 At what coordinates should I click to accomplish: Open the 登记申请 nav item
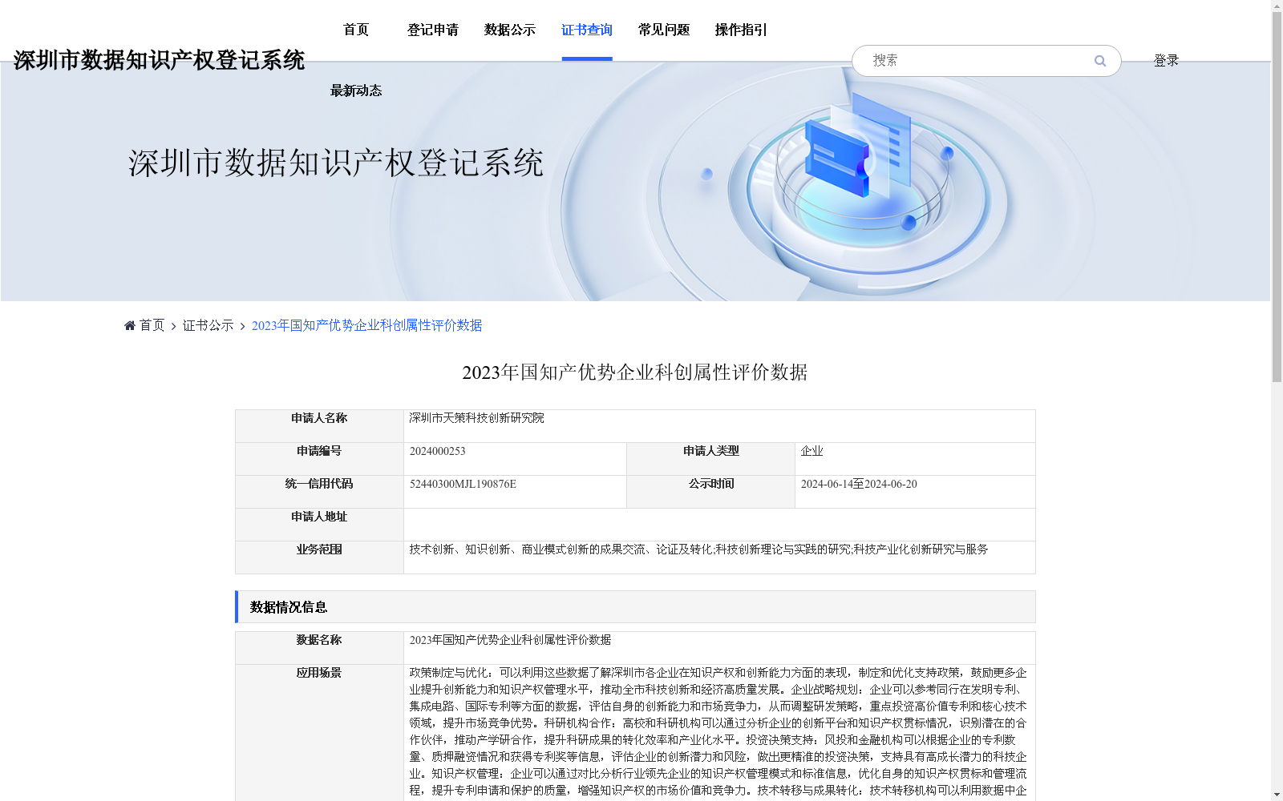click(x=433, y=30)
